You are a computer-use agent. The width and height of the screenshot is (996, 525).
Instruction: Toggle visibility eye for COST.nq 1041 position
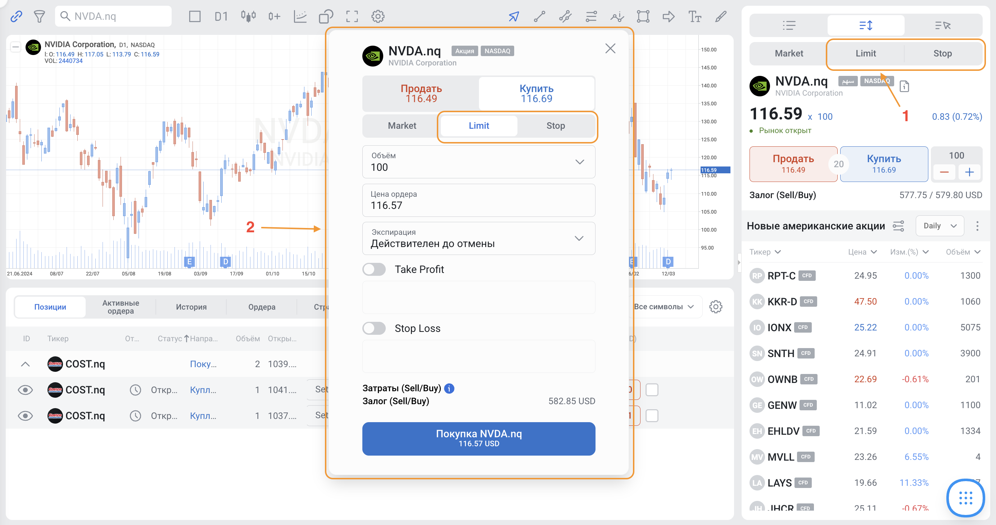click(26, 390)
